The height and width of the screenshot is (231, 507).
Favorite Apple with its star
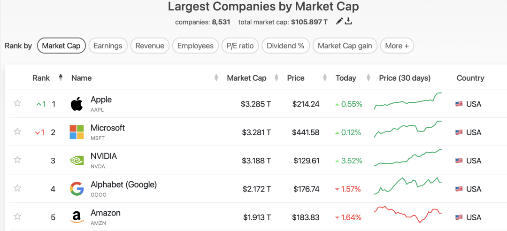pos(17,103)
